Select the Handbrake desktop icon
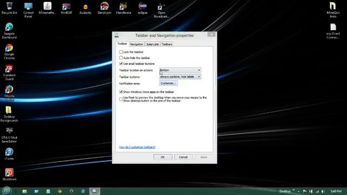347x195 pixels. (x=124, y=8)
